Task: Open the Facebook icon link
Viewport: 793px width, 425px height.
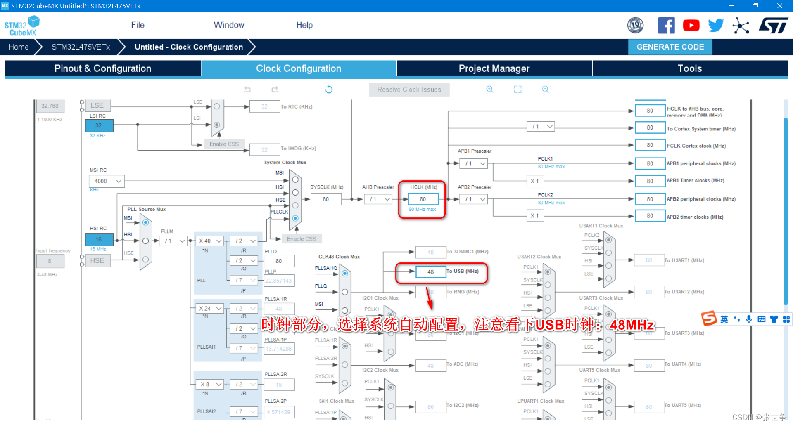Action: point(666,26)
